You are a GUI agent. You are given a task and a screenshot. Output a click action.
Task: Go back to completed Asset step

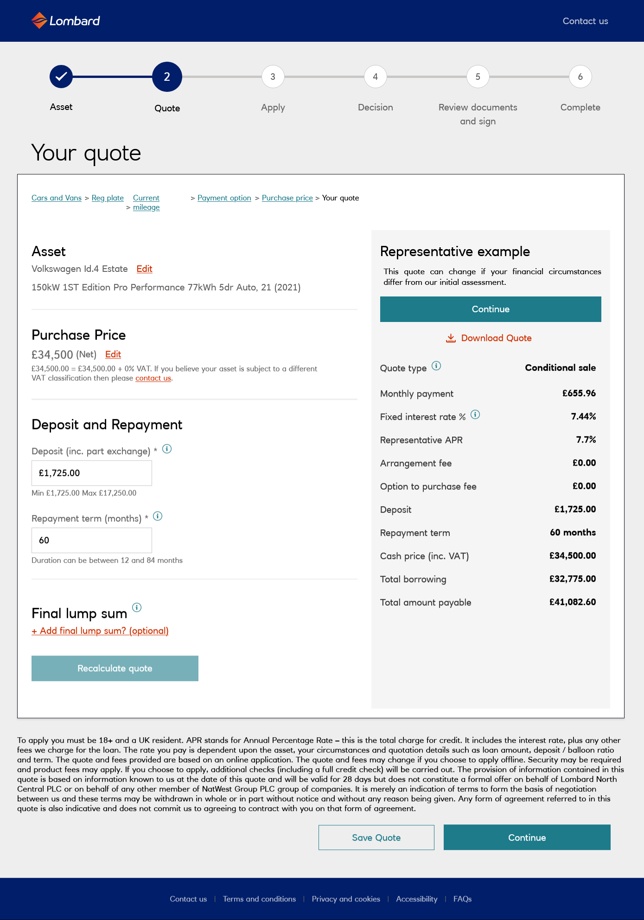click(x=61, y=77)
